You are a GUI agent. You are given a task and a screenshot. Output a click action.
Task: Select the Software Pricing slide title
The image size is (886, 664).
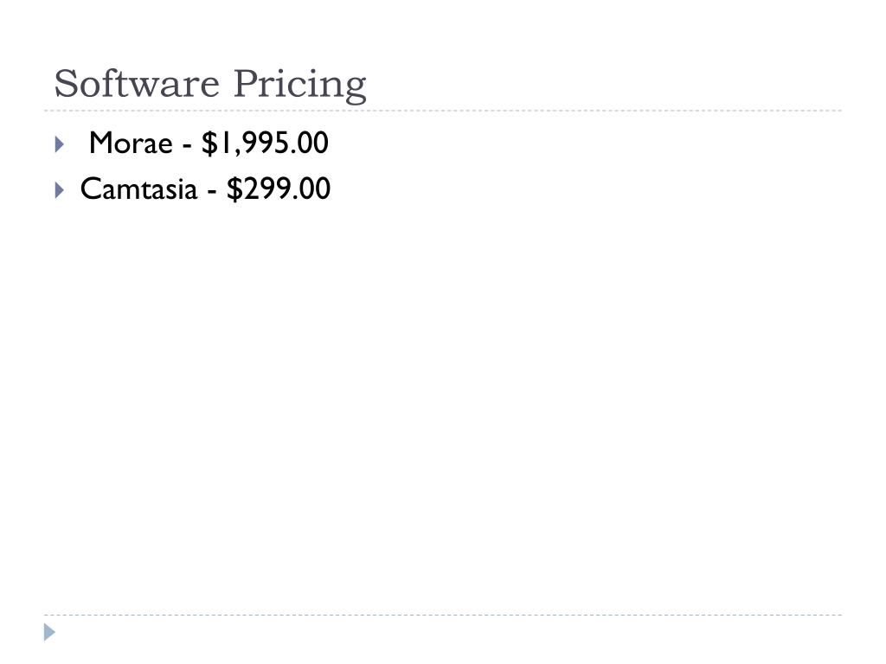210,85
